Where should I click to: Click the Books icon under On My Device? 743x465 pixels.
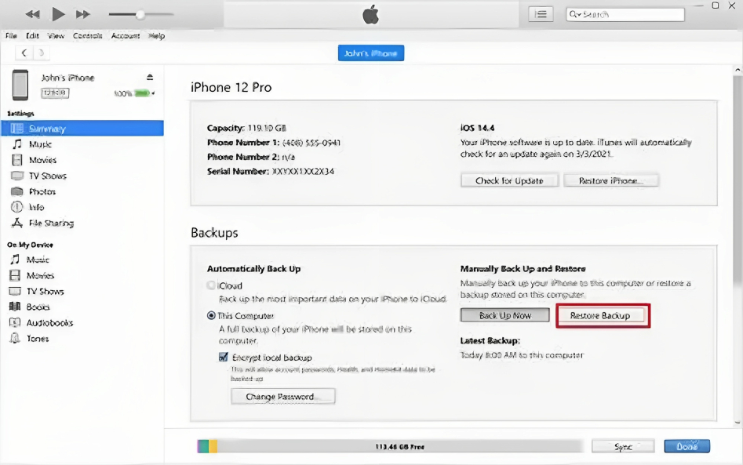pos(15,307)
